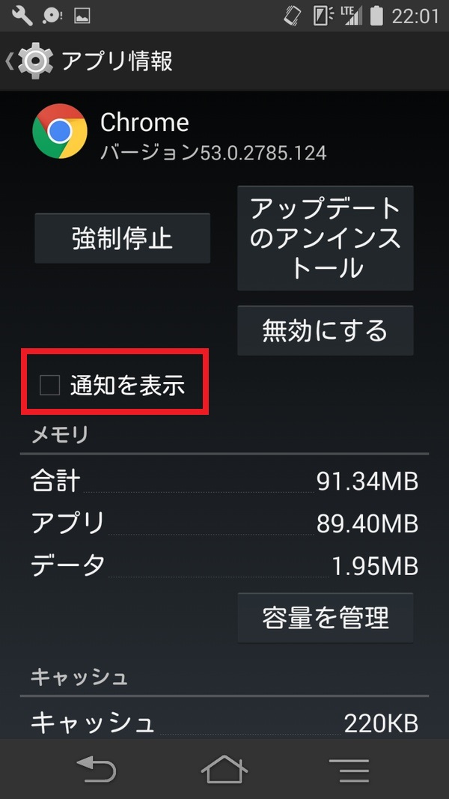449x799 pixels.
Task: Tap the battery icon in status bar
Action: tap(376, 16)
